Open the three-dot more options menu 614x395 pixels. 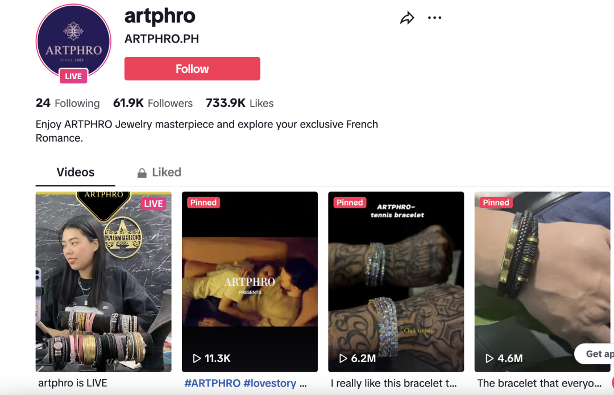coord(435,18)
